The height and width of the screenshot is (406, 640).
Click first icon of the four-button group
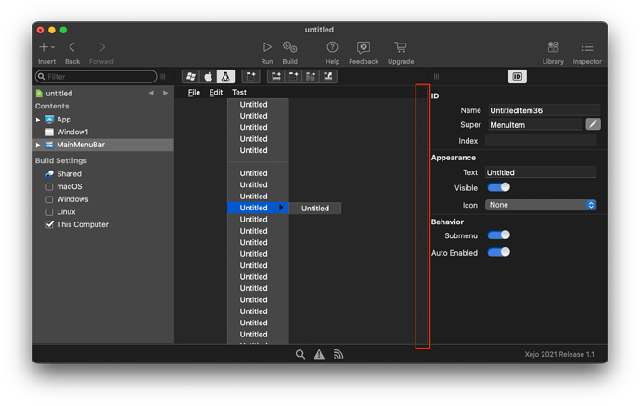tap(276, 76)
